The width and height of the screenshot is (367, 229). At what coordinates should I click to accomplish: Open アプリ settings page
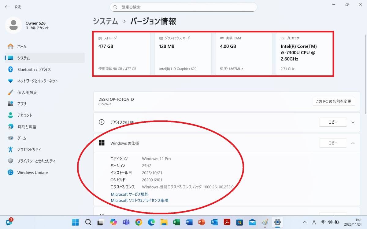click(45, 104)
